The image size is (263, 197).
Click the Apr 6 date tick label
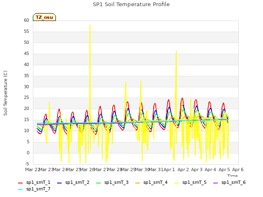238,170
